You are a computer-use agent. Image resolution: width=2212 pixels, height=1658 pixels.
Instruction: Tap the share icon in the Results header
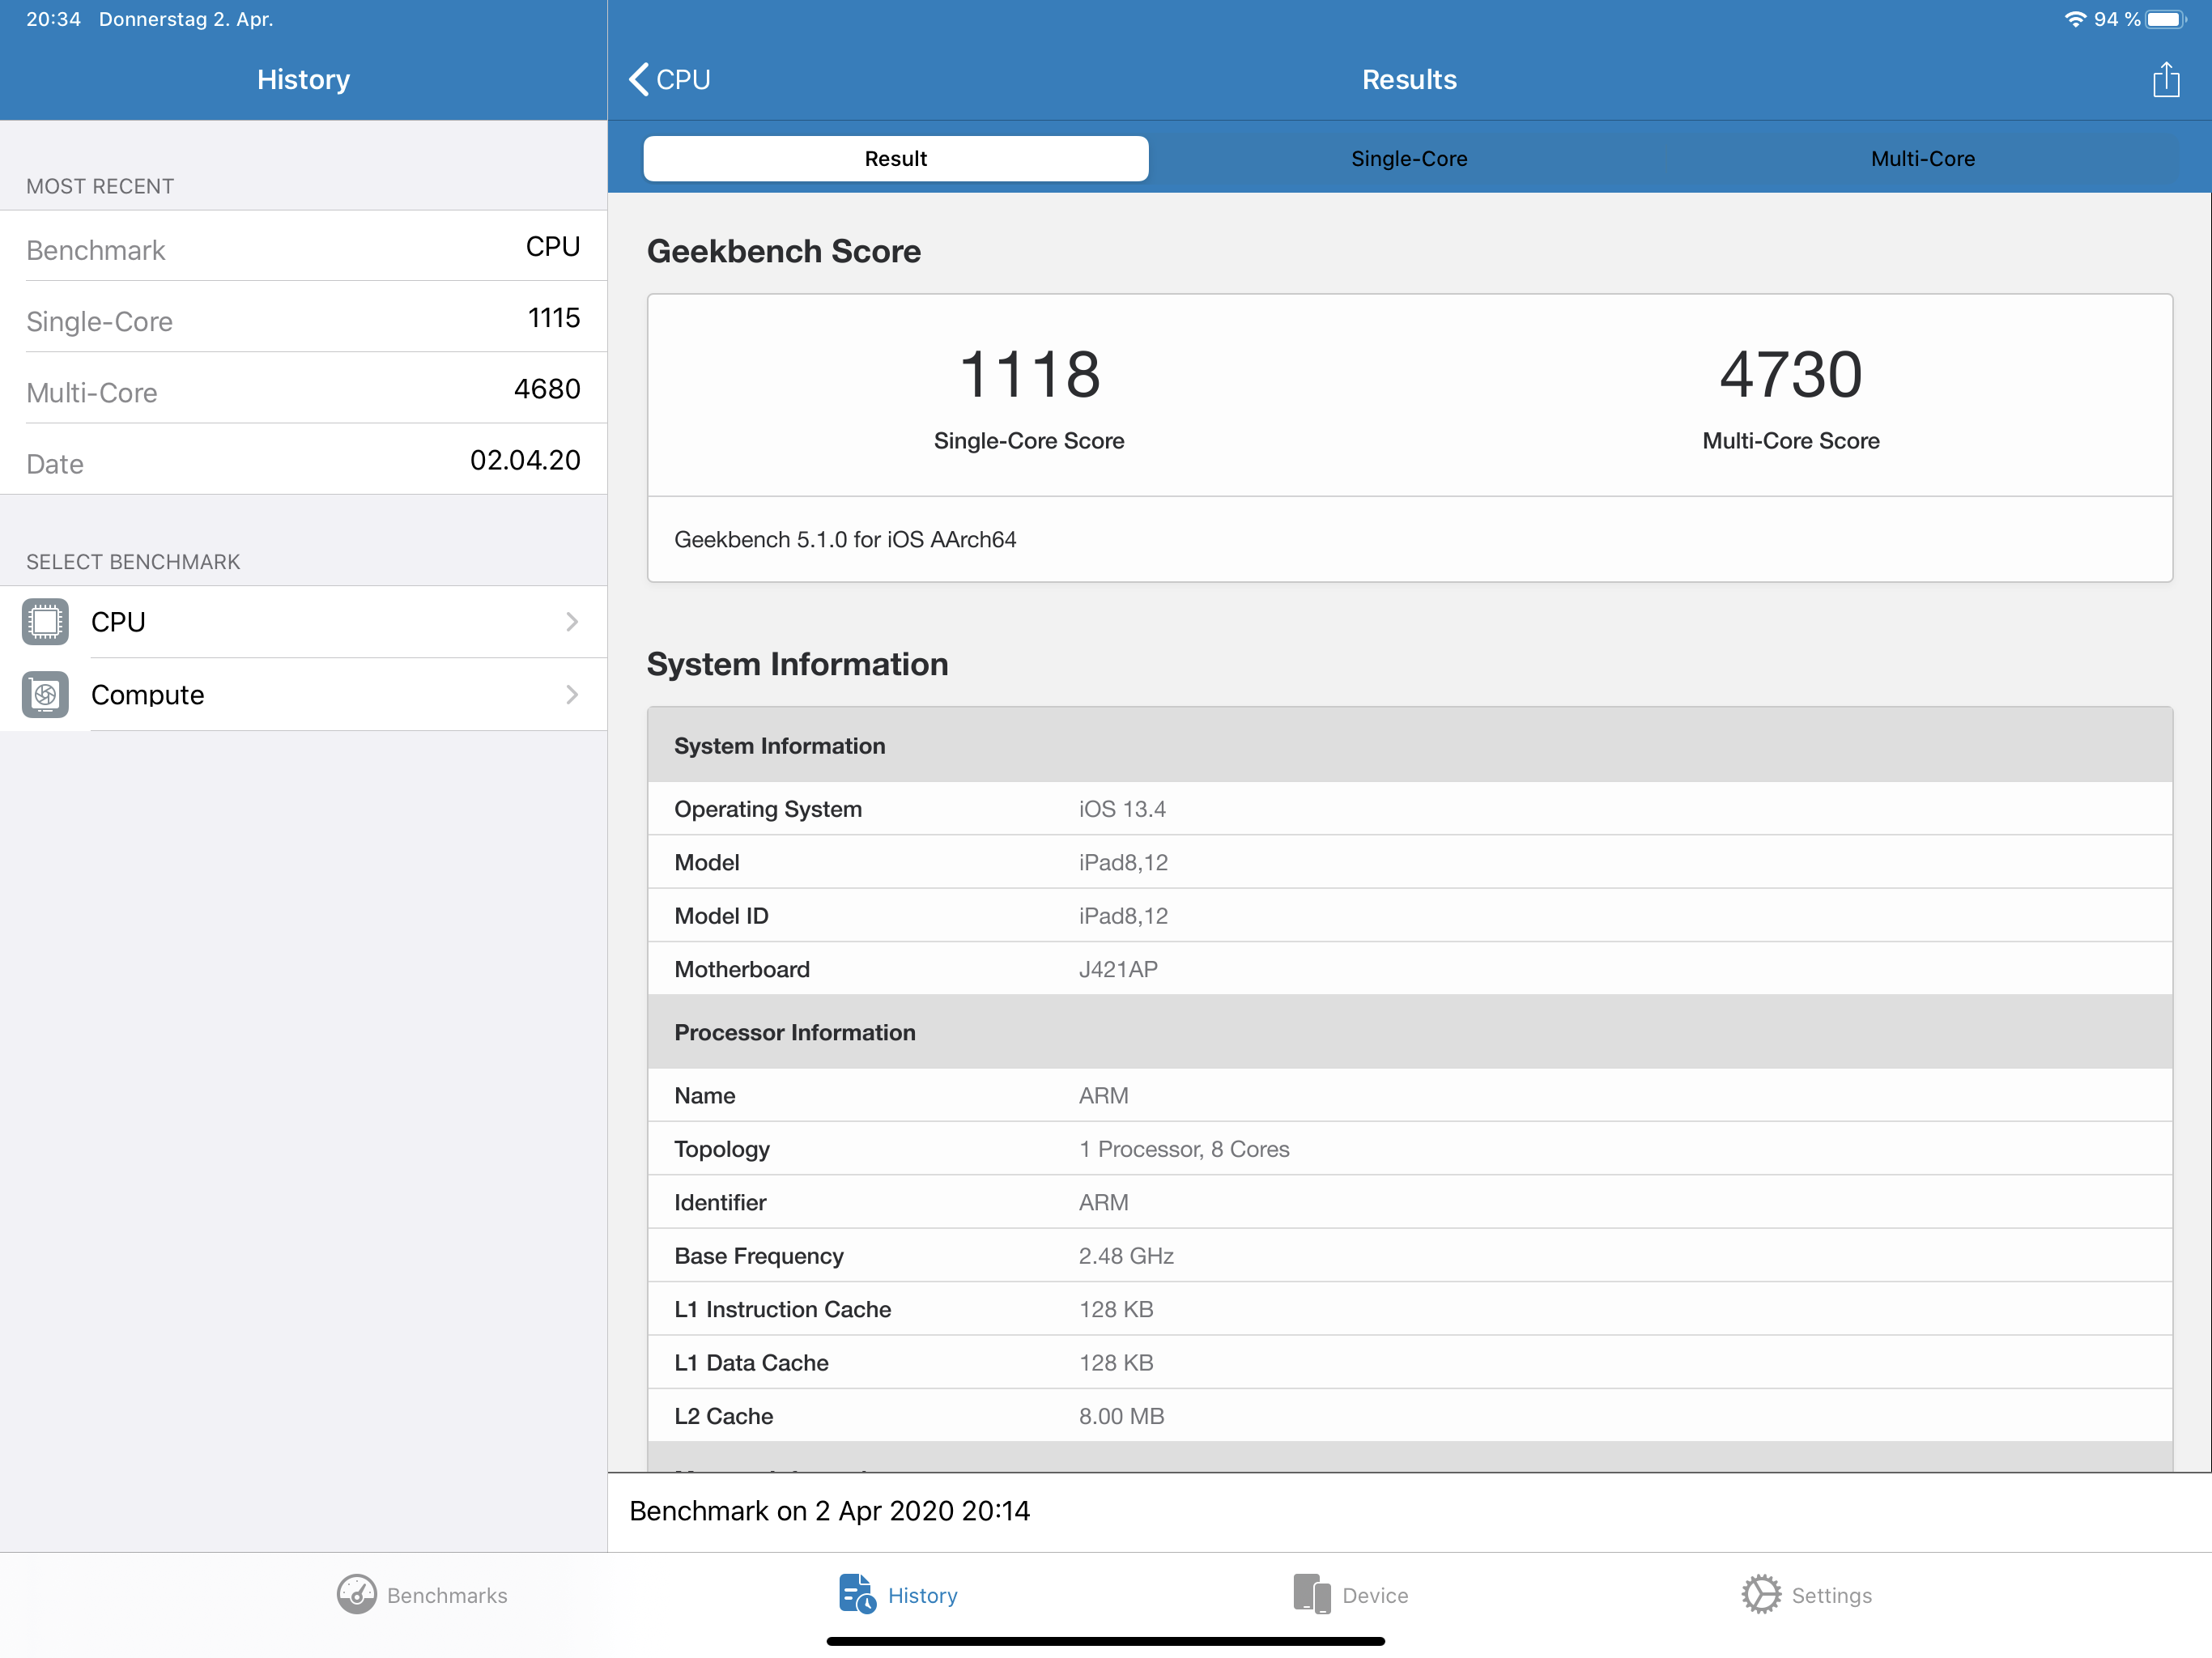[2165, 80]
